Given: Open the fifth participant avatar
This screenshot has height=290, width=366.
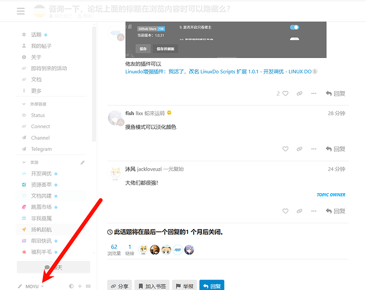Looking at the screenshot, I should point(189,250).
